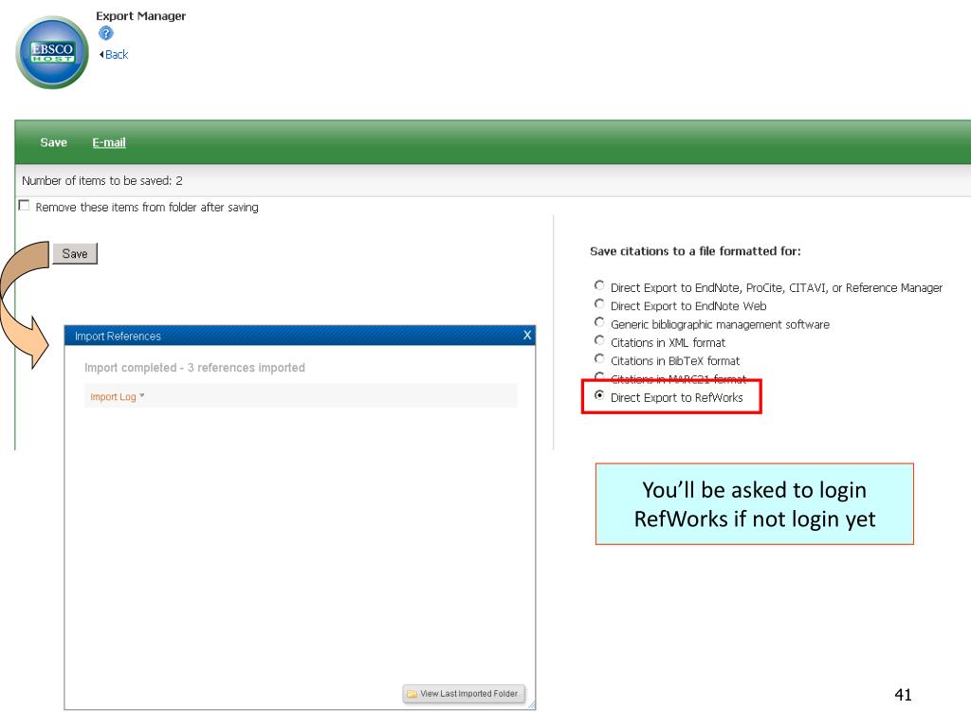Click the folder icon on View Last Imported Folder
This screenshot has width=971, height=728.
pyautogui.click(x=412, y=694)
